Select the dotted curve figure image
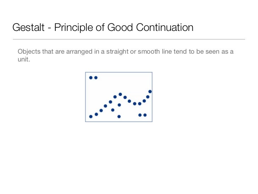The height and width of the screenshot is (194, 258). pyautogui.click(x=119, y=97)
